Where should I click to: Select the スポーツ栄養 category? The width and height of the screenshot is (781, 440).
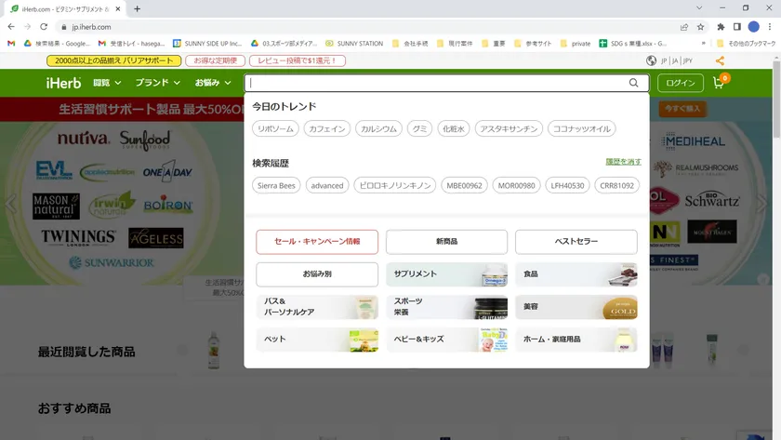pos(446,307)
